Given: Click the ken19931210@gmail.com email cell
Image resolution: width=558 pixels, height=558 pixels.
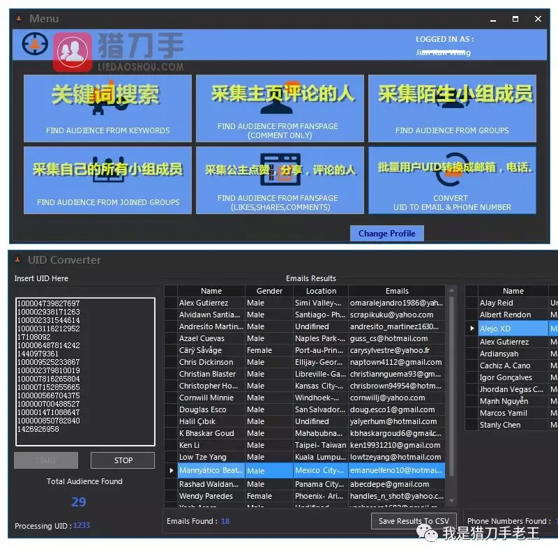Looking at the screenshot, I should pos(396,445).
